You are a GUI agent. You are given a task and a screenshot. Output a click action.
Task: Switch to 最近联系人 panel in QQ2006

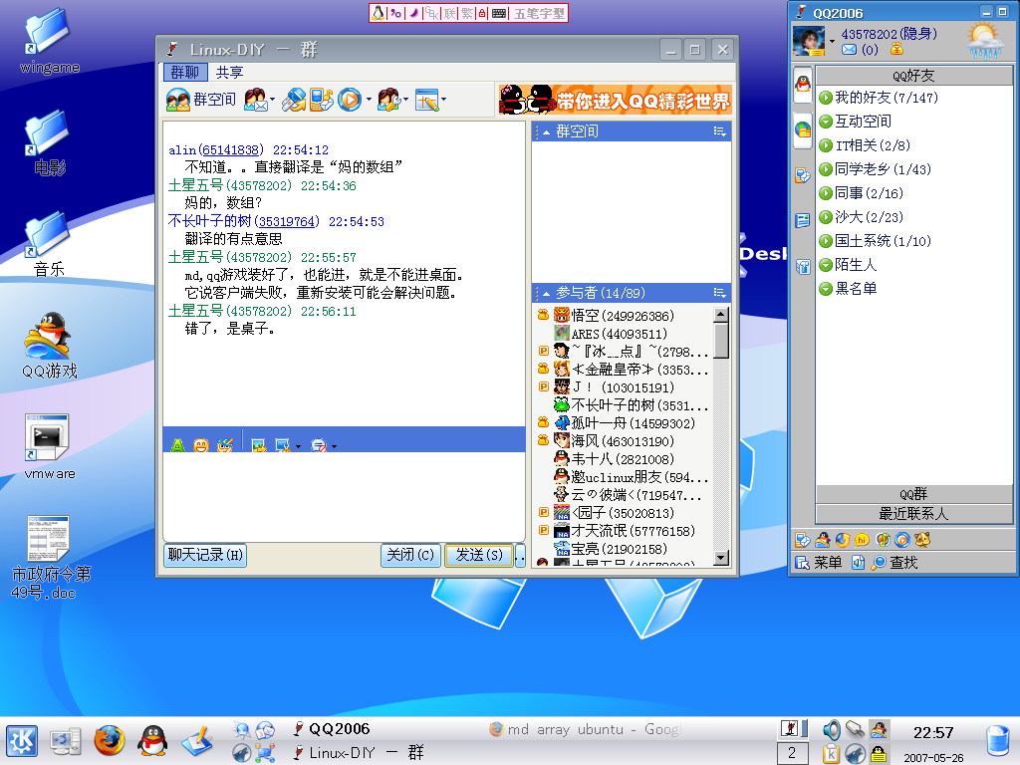pyautogui.click(x=914, y=514)
